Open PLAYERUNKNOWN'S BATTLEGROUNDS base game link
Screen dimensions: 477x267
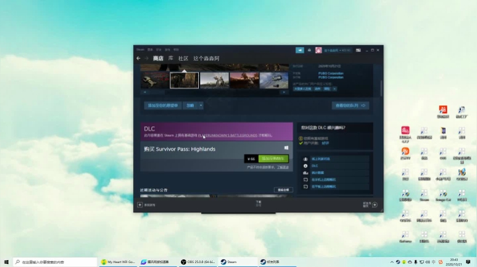pos(227,135)
